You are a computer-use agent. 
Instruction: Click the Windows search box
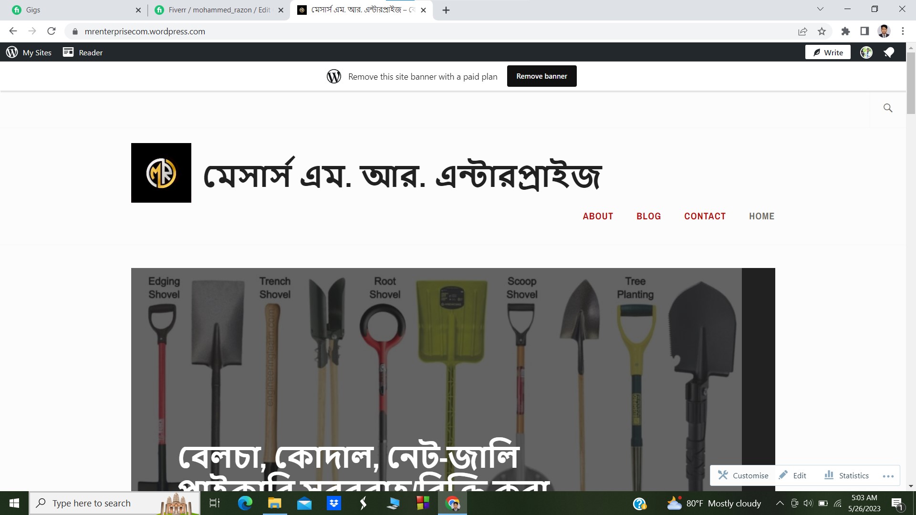click(x=114, y=503)
